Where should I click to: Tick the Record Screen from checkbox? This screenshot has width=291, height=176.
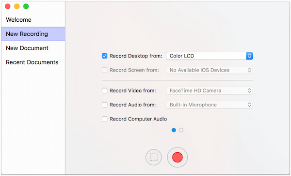pos(104,70)
